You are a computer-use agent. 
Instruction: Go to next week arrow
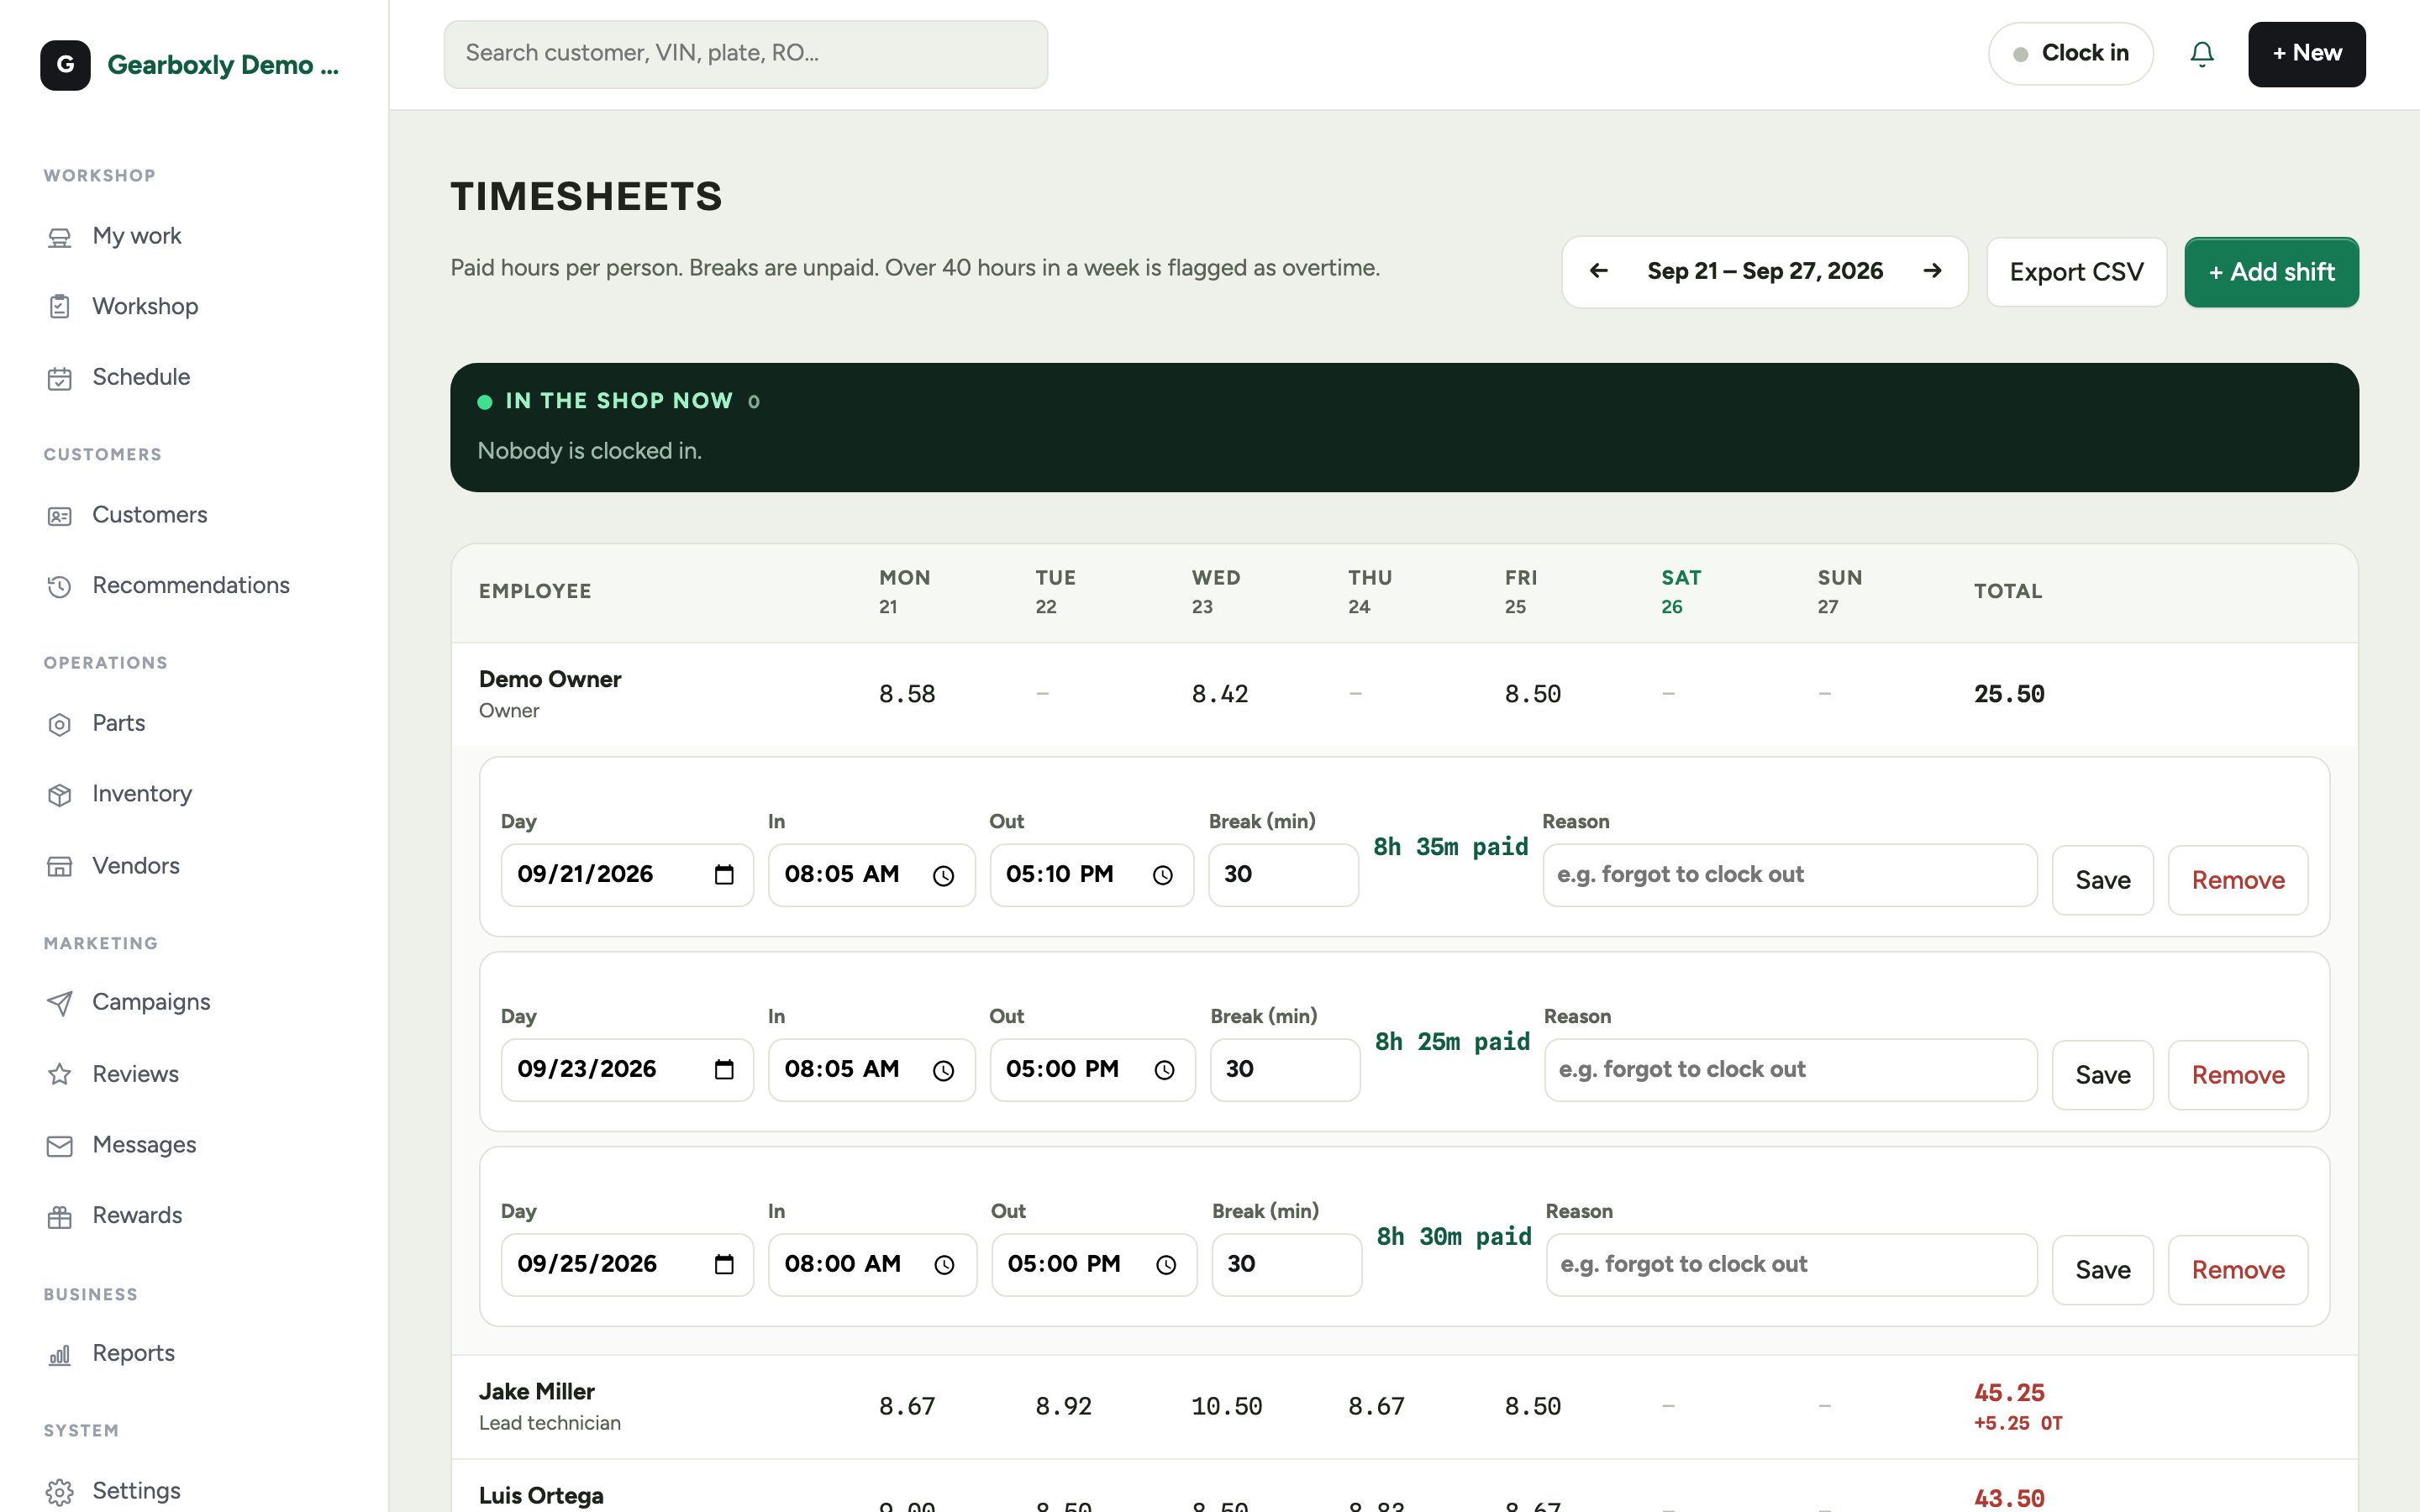(1932, 271)
